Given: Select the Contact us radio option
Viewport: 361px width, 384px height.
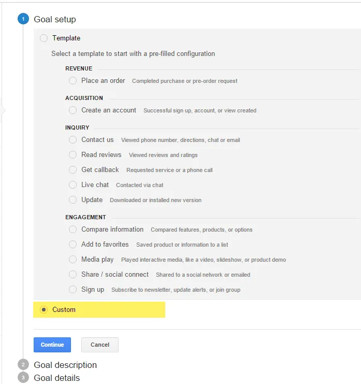Looking at the screenshot, I should click(x=73, y=140).
